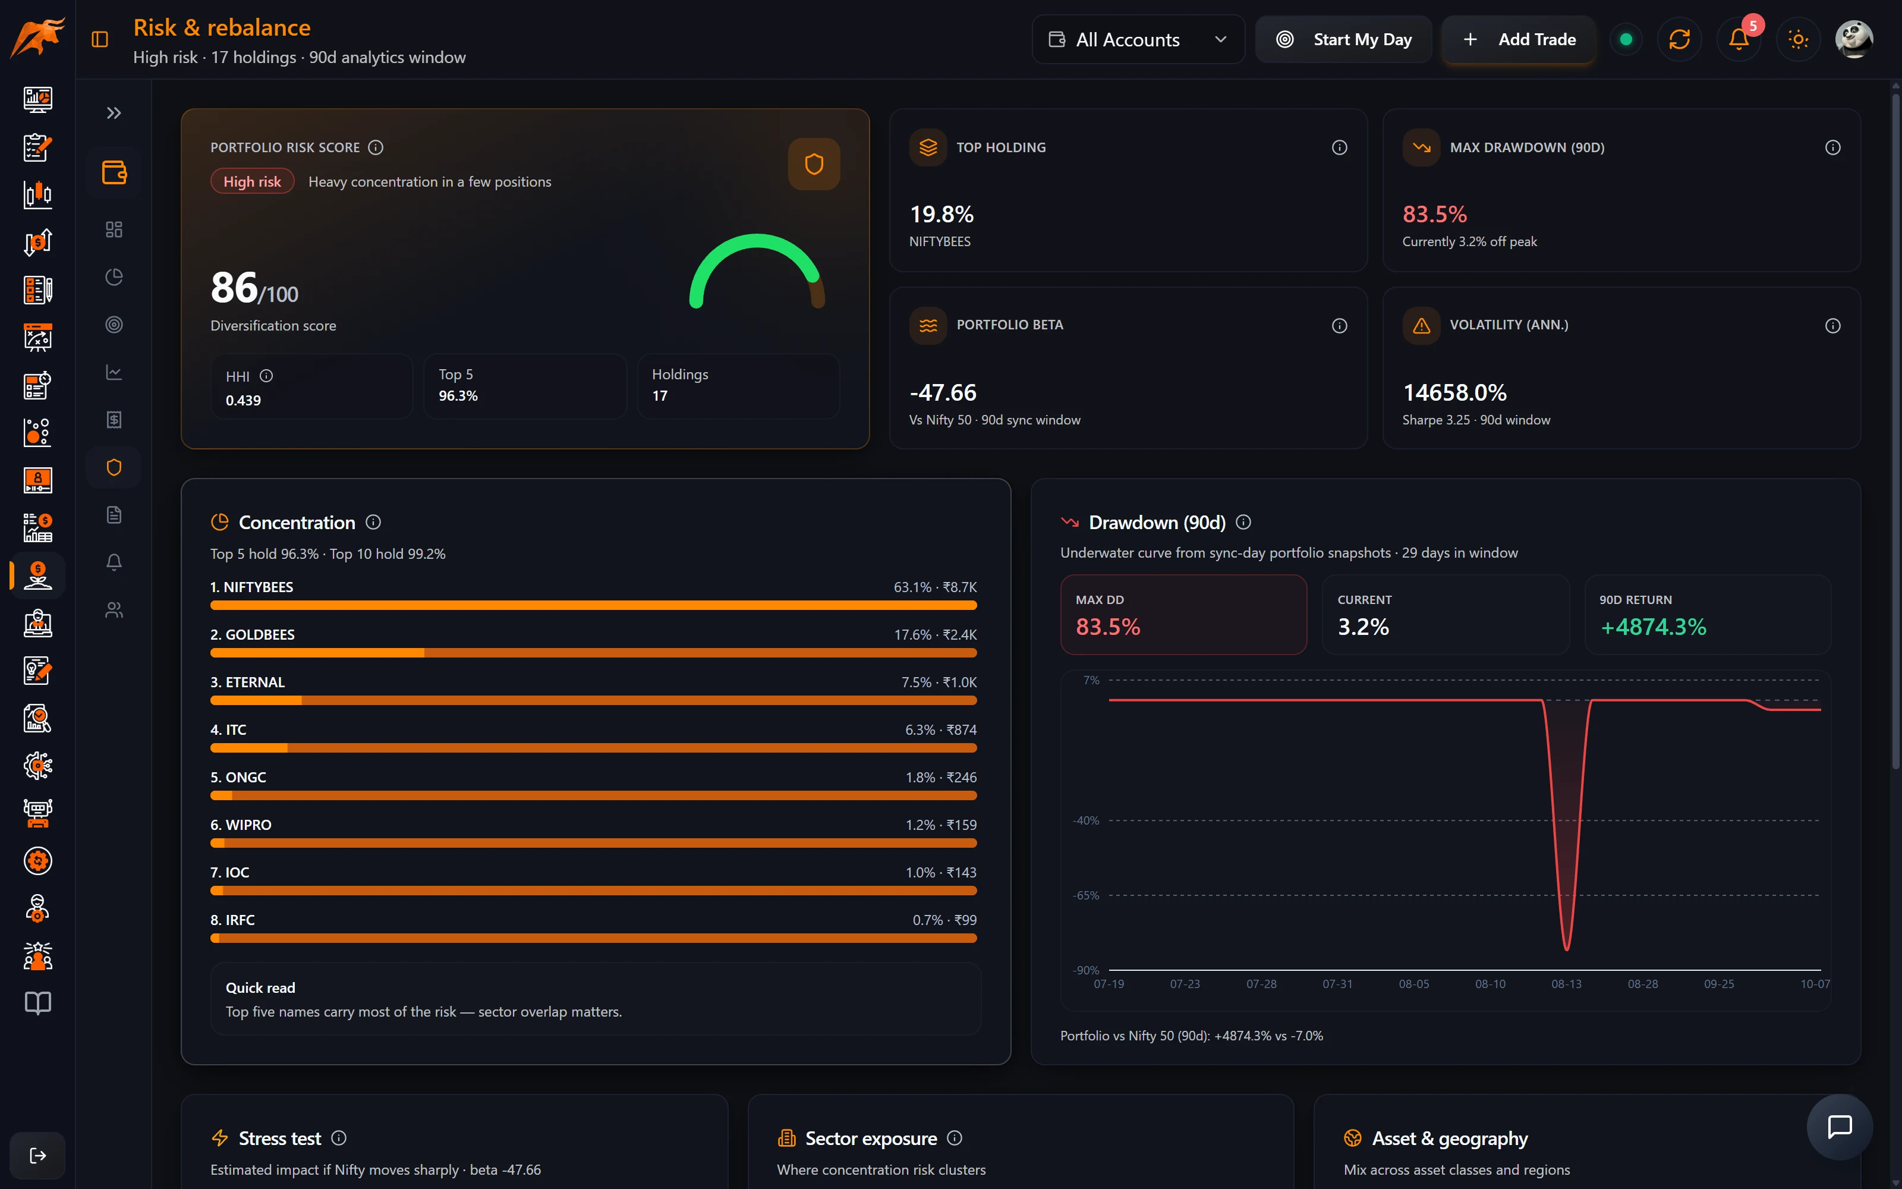Open the chat bubble floating button
This screenshot has width=1902, height=1189.
coord(1839,1127)
